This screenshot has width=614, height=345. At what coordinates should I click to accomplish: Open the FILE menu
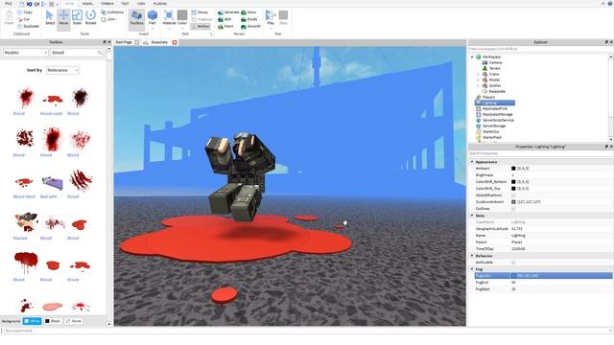point(9,4)
